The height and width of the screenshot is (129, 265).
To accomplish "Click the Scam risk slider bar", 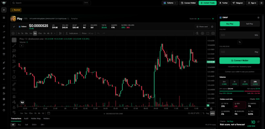I will [x=204, y=19].
